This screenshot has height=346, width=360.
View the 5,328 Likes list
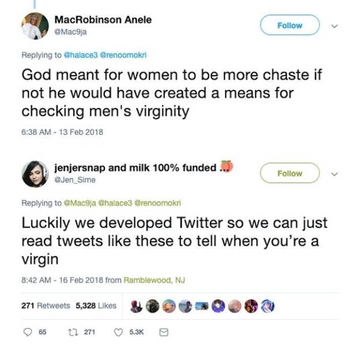click(96, 306)
